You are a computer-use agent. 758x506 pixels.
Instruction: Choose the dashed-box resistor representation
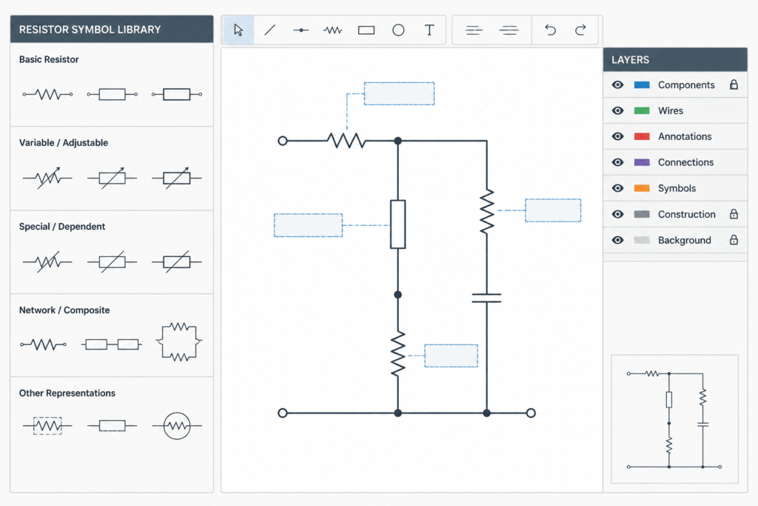pyautogui.click(x=47, y=426)
